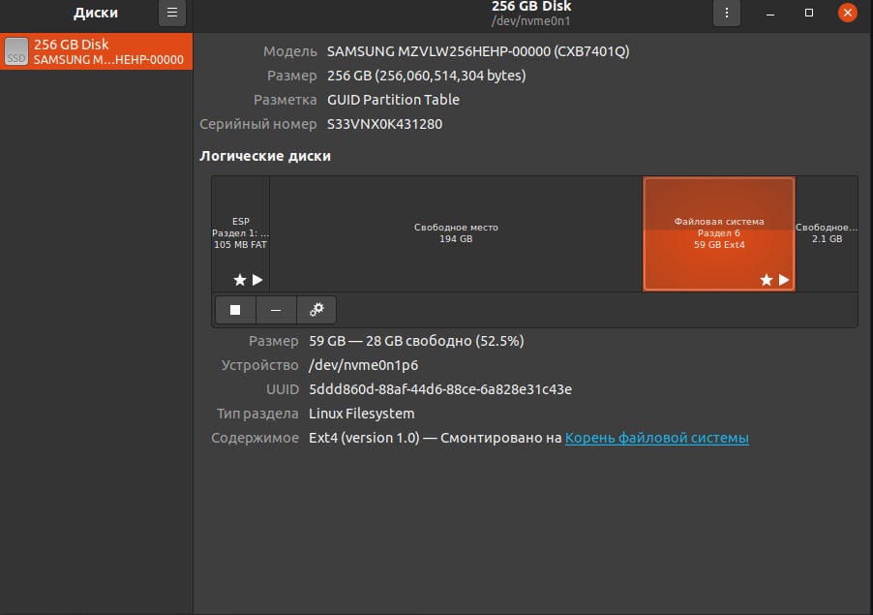Select the ESP Partition 1 block
Image resolution: width=873 pixels, height=615 pixels.
241,233
